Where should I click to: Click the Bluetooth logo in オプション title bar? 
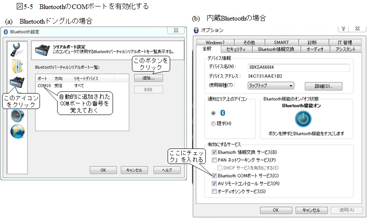(x=196, y=30)
